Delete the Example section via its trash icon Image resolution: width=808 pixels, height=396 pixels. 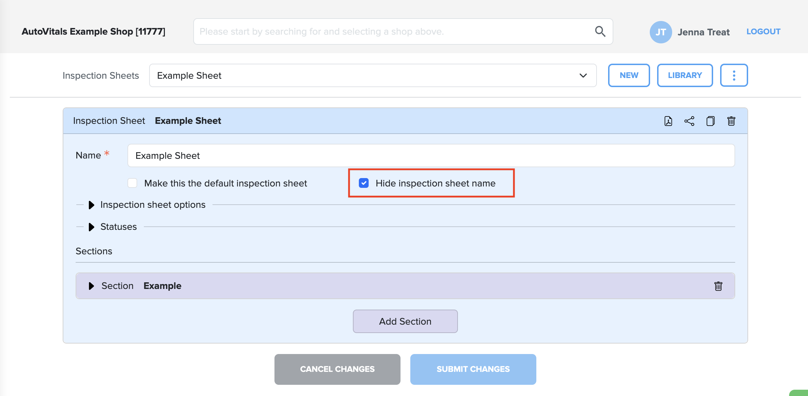click(718, 286)
